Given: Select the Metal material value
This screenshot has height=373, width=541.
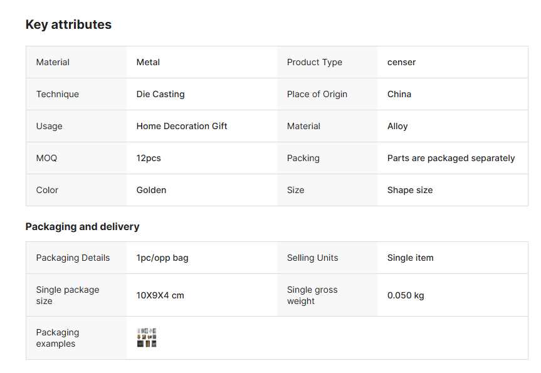Looking at the screenshot, I should (148, 63).
